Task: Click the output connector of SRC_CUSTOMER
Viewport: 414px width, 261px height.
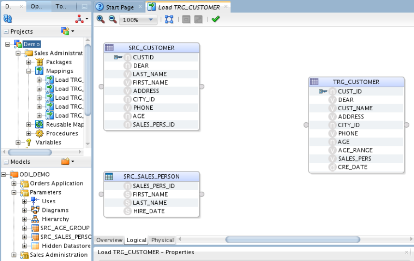Action: click(x=202, y=86)
